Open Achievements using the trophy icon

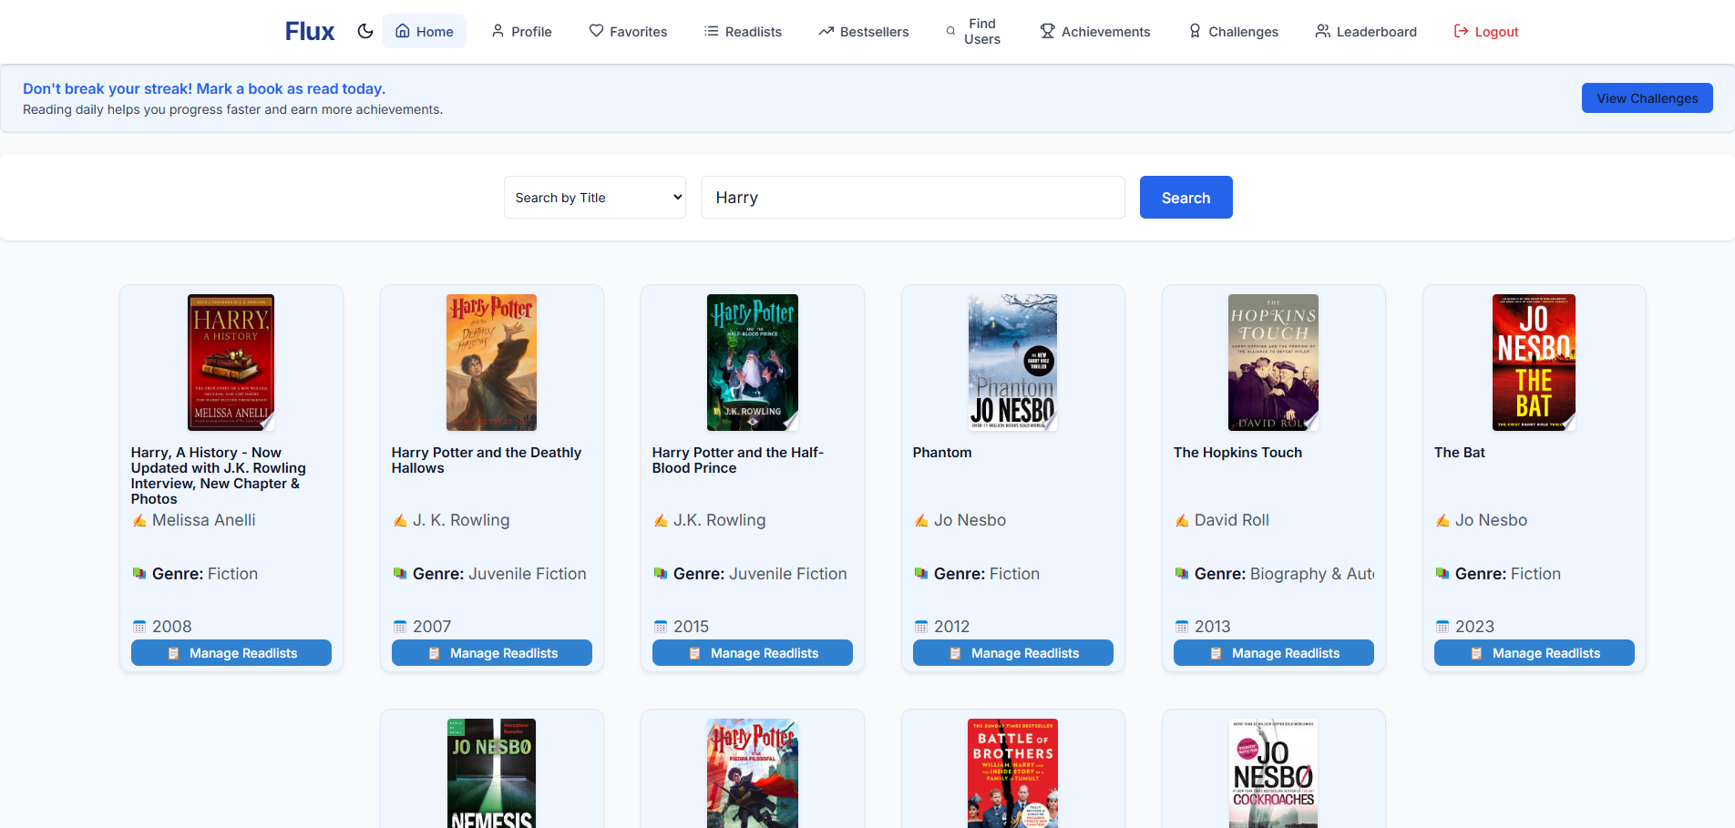1046,30
